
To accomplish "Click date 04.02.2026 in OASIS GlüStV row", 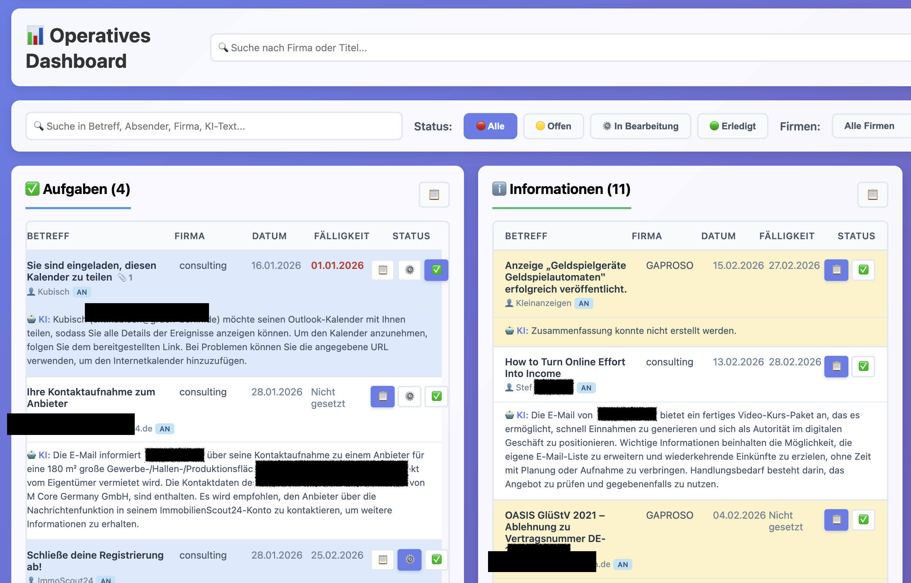I will (739, 515).
